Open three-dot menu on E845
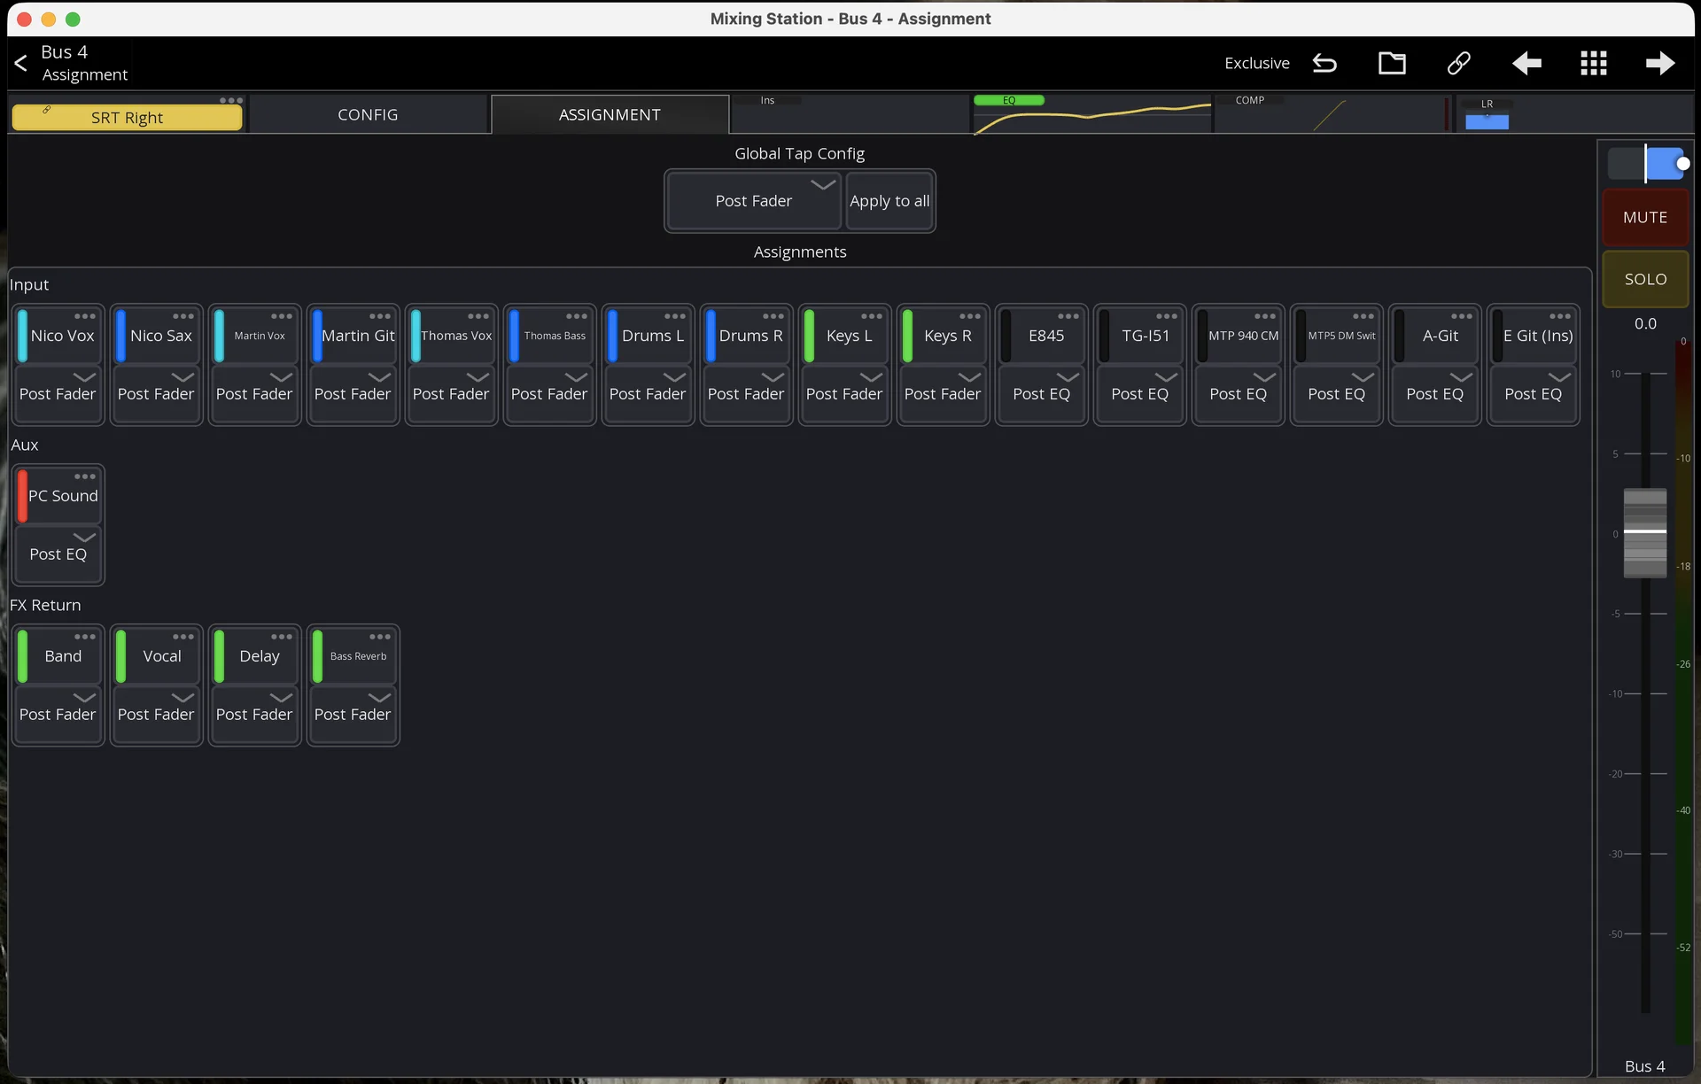Screen dimensions: 1701x1084 point(1068,316)
